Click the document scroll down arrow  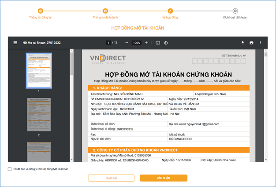(266, 160)
